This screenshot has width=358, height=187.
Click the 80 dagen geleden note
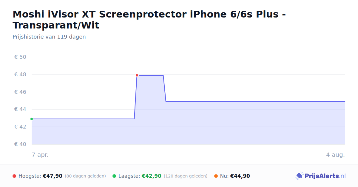85,176
